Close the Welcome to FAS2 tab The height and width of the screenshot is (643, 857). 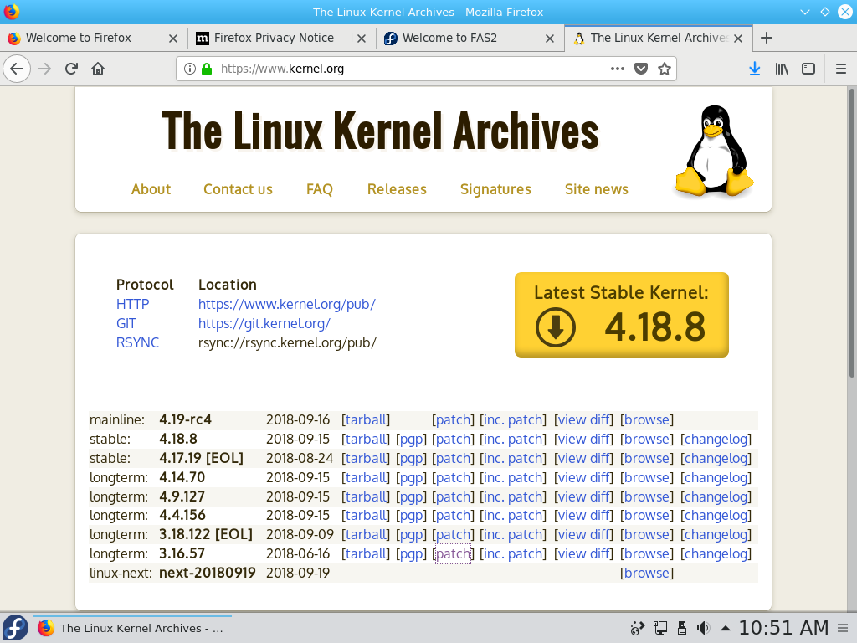click(550, 39)
